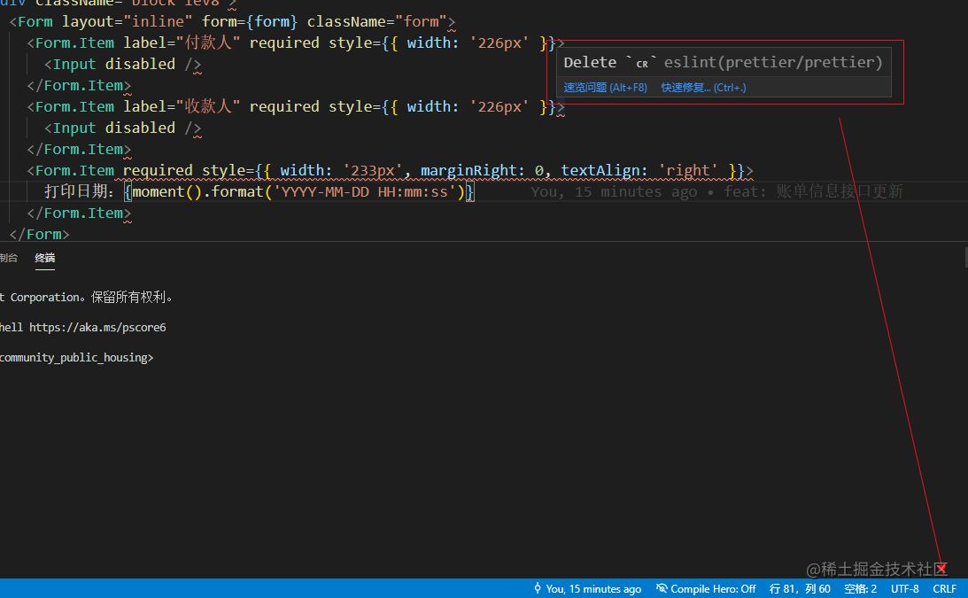This screenshot has width=968, height=598.
Task: Switch to the 终端 terminal tab
Action: pyautogui.click(x=45, y=258)
